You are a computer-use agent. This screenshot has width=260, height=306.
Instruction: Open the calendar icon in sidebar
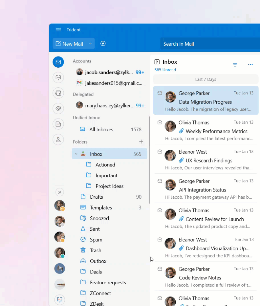pyautogui.click(x=58, y=93)
